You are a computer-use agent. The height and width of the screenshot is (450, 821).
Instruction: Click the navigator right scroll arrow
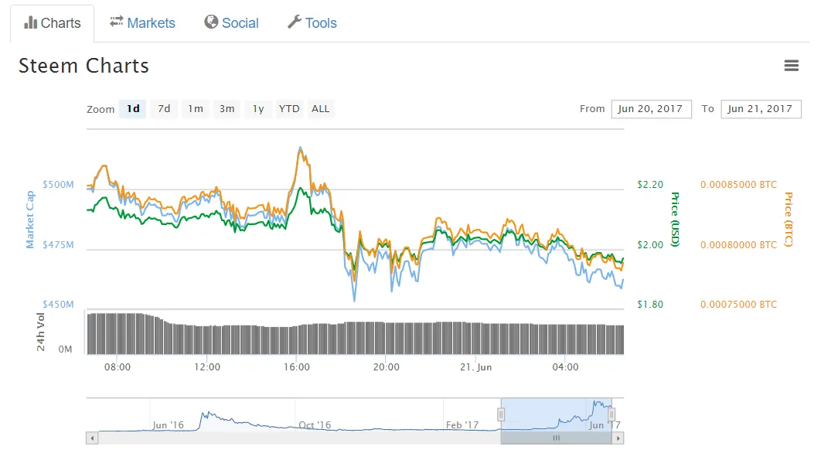[618, 438]
